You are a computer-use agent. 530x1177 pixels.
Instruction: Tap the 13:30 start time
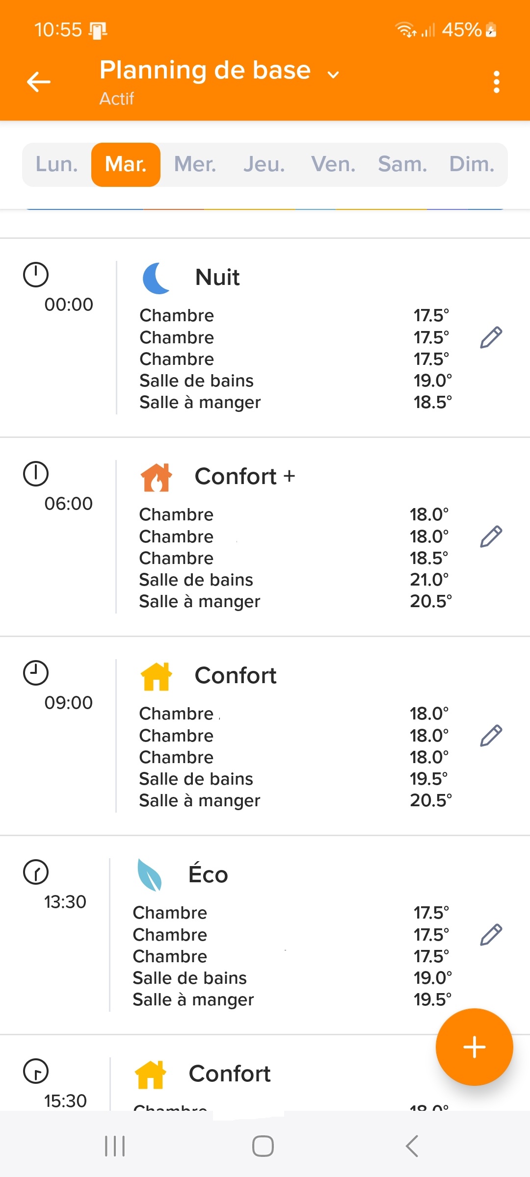(x=65, y=902)
